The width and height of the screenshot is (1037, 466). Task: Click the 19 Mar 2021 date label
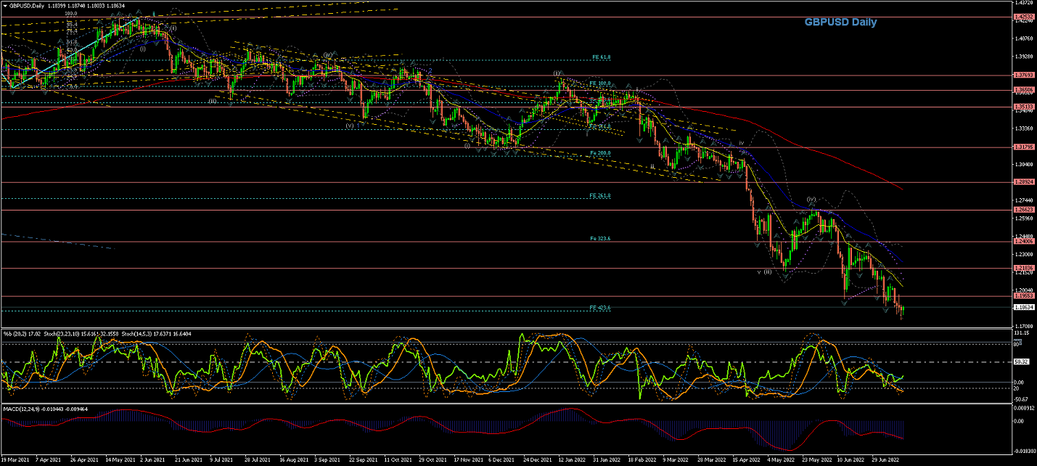coord(16,459)
